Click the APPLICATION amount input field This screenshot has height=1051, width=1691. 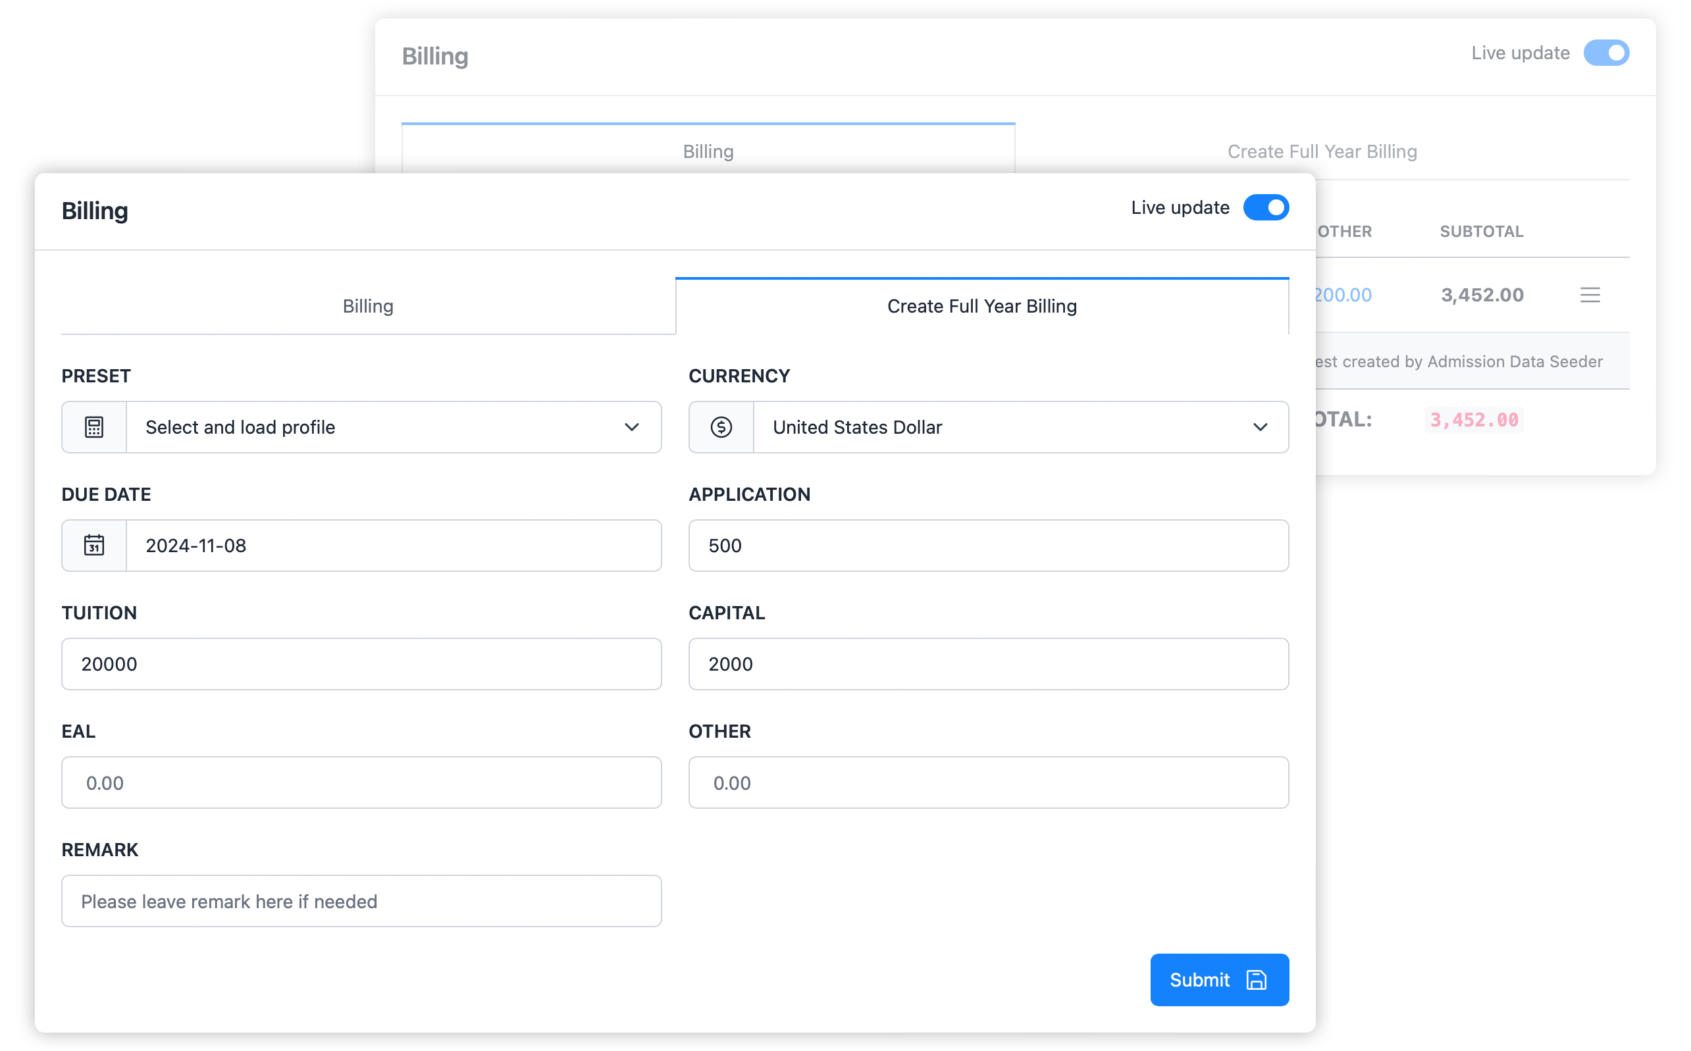click(x=988, y=545)
